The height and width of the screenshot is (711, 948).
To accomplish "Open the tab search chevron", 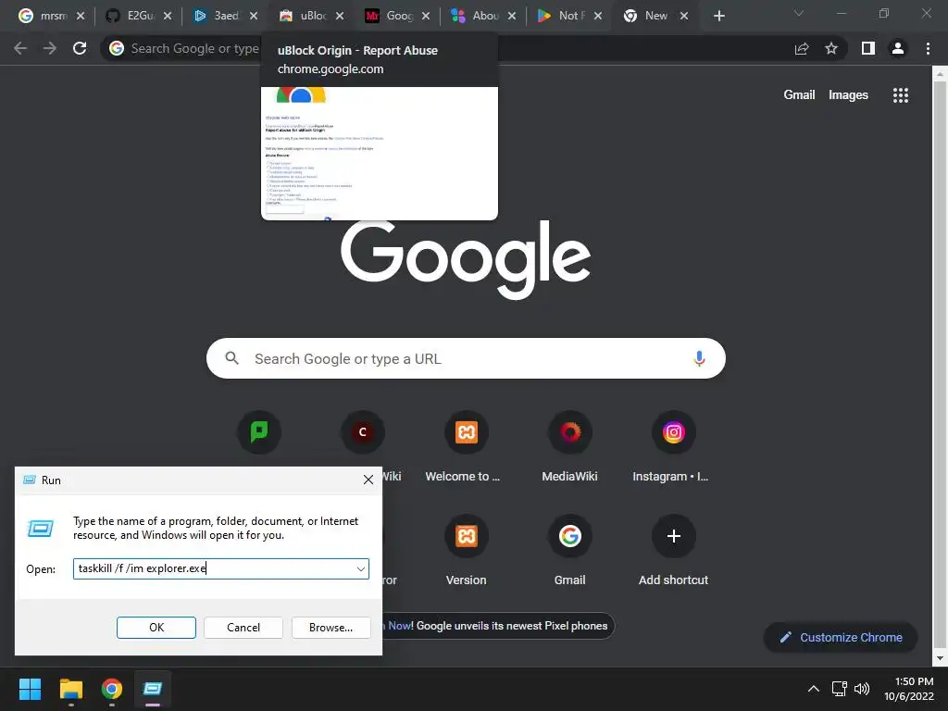I will [799, 13].
